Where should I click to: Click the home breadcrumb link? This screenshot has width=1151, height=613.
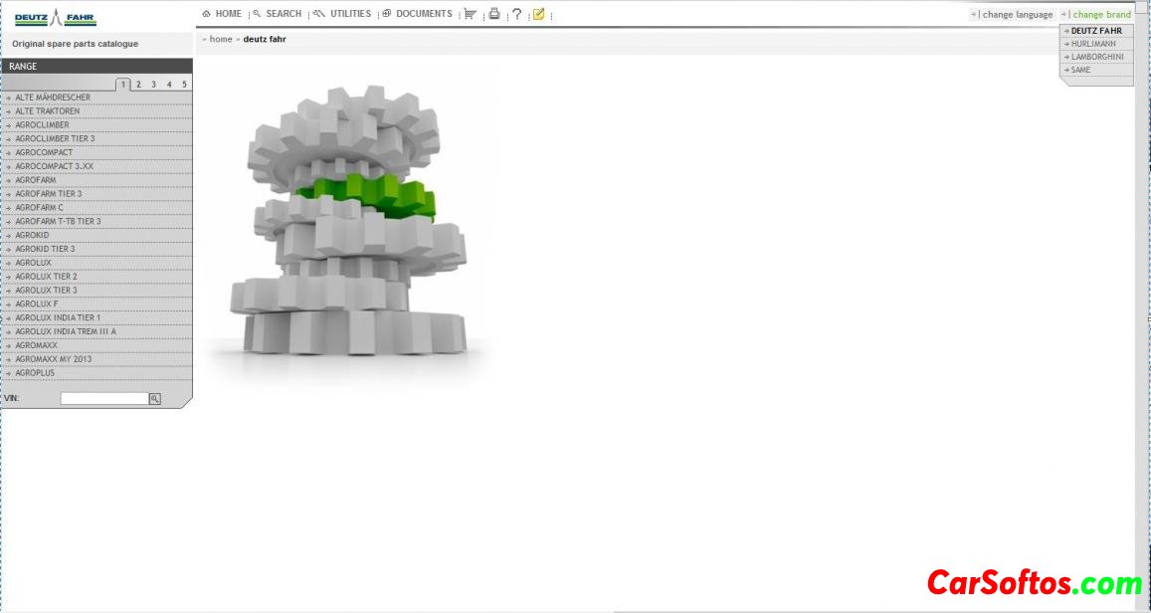tap(220, 39)
